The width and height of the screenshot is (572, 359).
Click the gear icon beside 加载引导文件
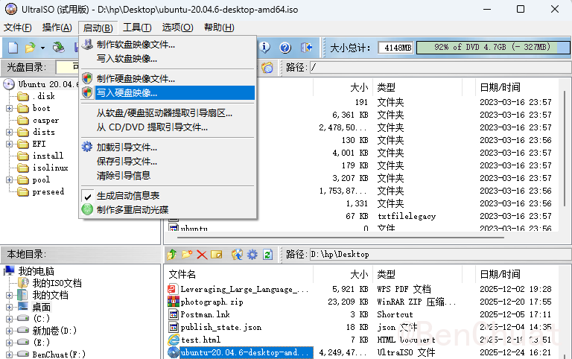point(87,147)
